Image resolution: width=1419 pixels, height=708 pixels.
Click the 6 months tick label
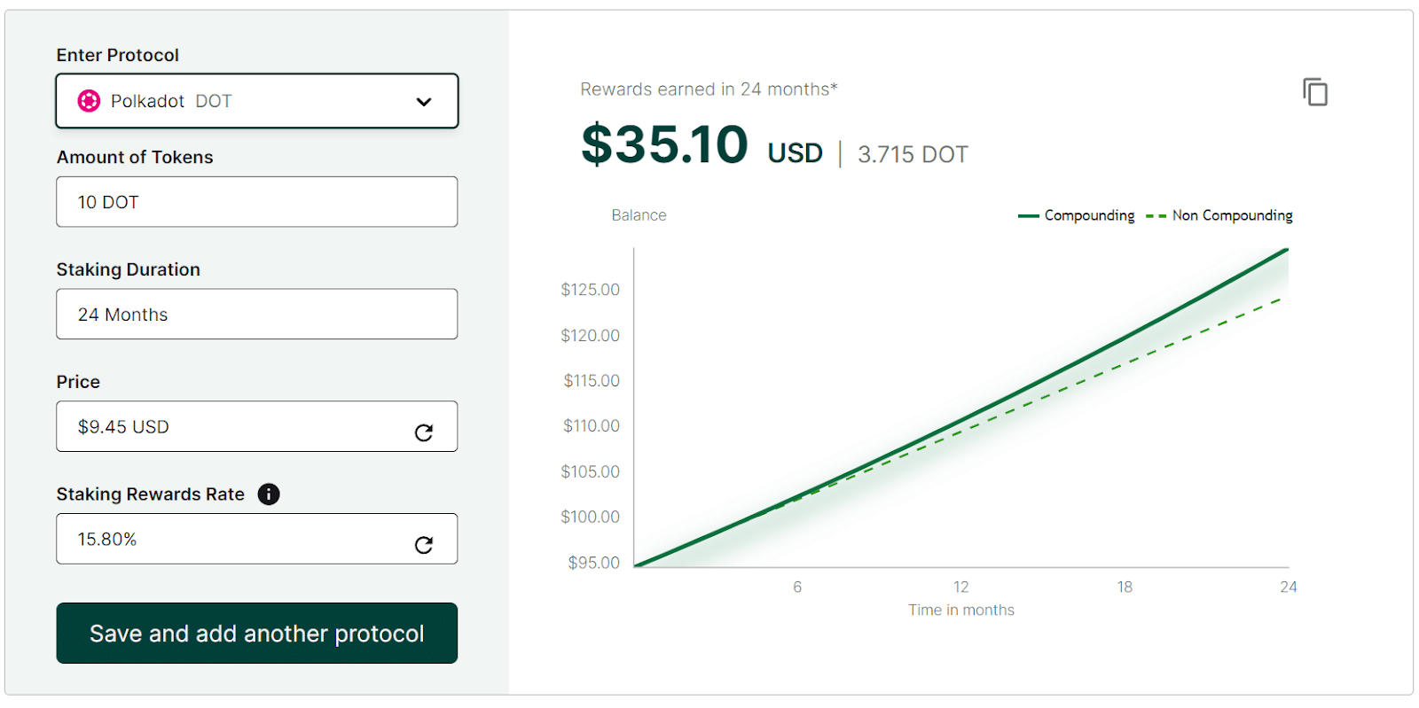point(797,587)
